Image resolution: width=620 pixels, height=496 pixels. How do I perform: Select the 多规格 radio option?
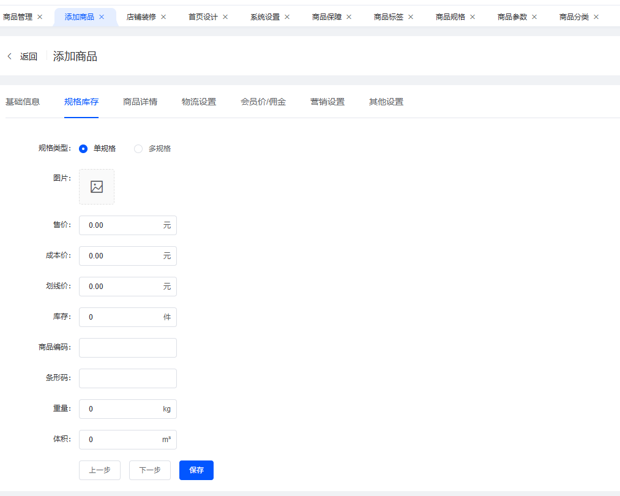(x=138, y=148)
